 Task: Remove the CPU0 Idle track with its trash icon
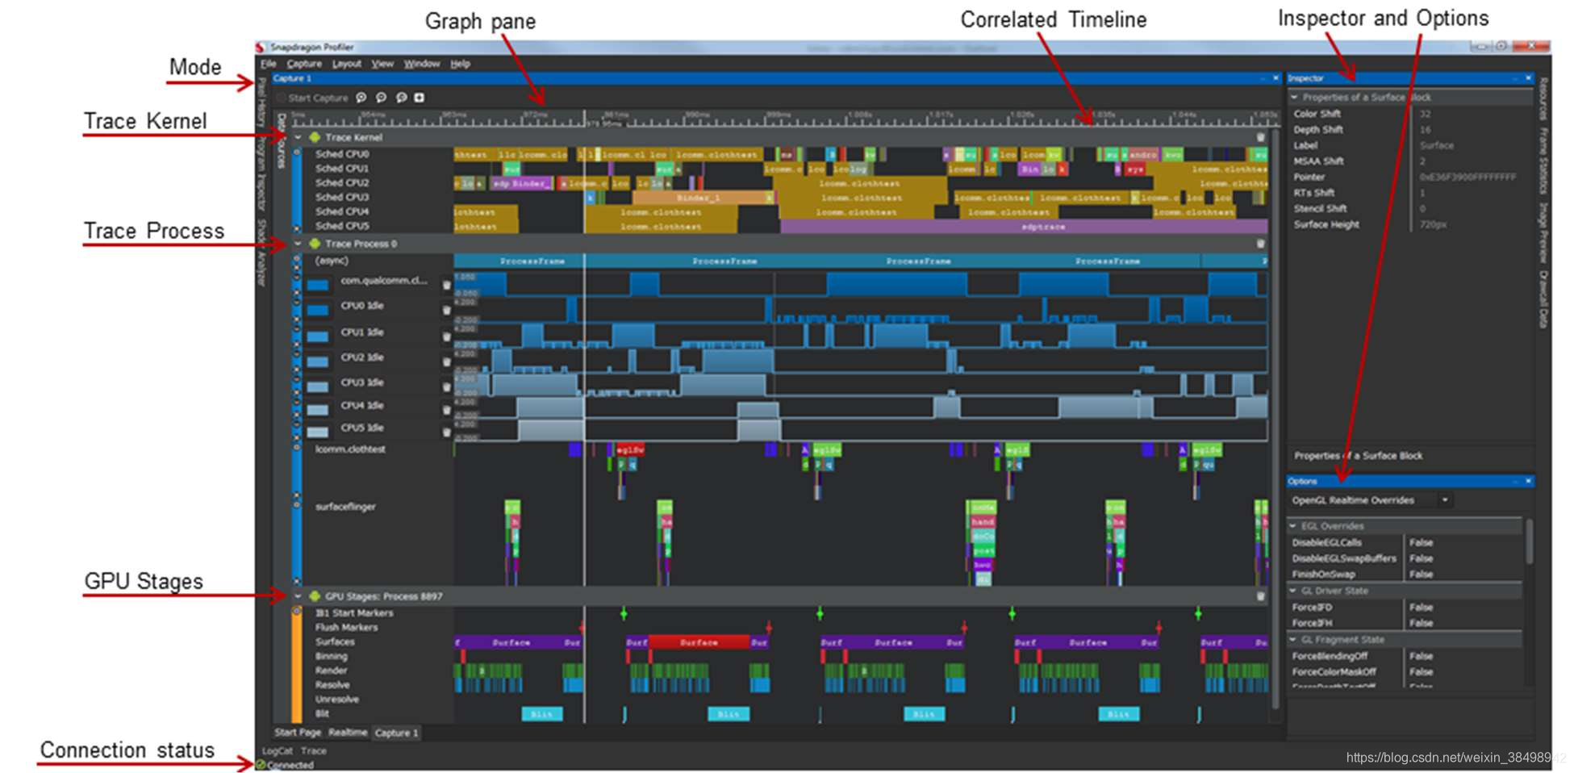[446, 310]
